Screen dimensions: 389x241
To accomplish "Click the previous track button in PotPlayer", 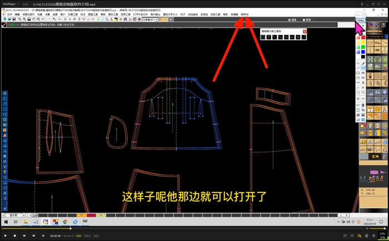I will pos(24,235).
